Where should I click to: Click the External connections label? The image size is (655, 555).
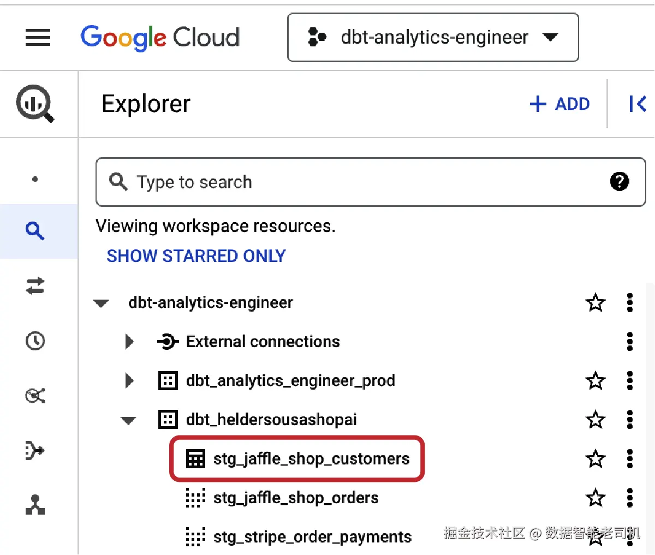263,342
